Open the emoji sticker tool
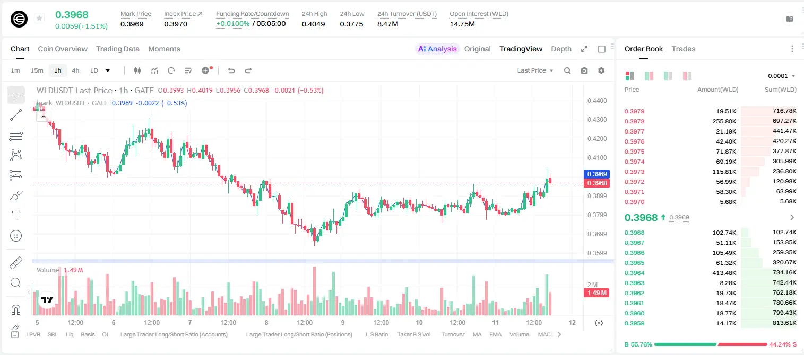 tap(16, 236)
